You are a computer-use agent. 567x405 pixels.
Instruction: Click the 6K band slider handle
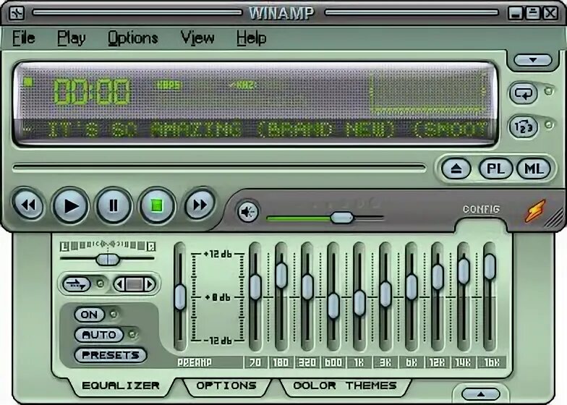412,287
